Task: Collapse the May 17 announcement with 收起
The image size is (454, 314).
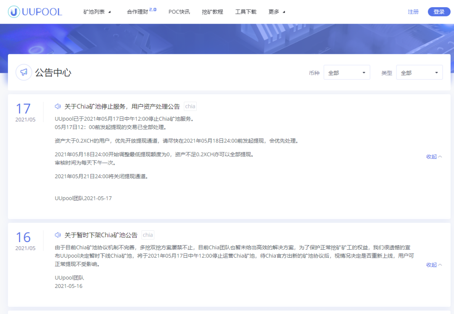Action: tap(433, 156)
